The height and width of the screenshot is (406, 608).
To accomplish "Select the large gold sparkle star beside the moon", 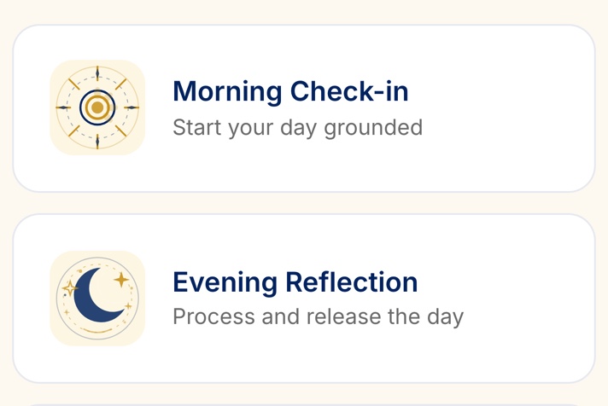I will (x=121, y=279).
